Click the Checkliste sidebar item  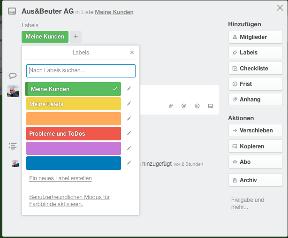click(255, 69)
